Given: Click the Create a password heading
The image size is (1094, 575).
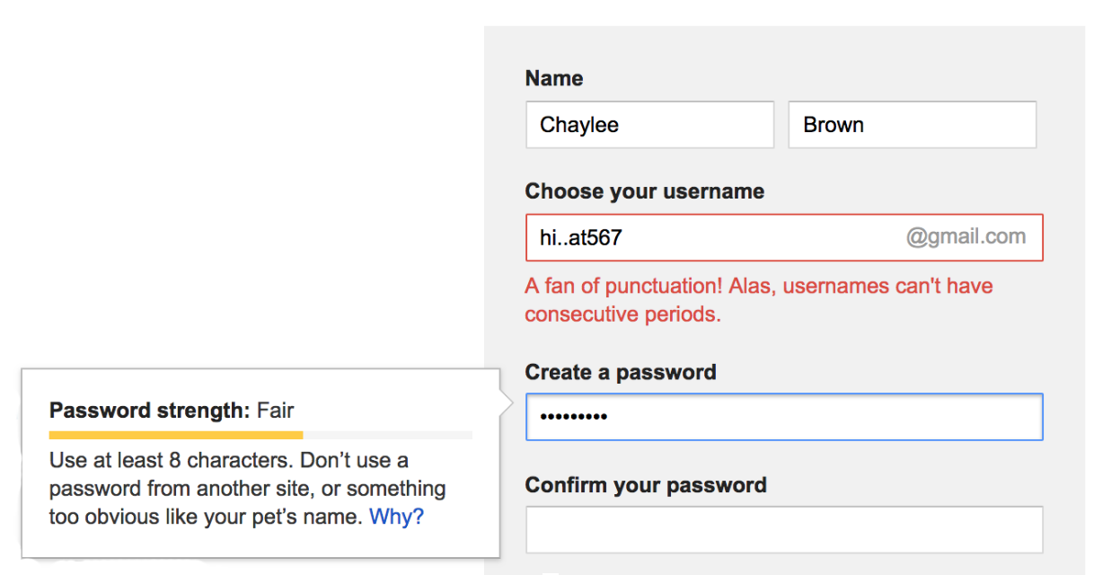Looking at the screenshot, I should (620, 371).
